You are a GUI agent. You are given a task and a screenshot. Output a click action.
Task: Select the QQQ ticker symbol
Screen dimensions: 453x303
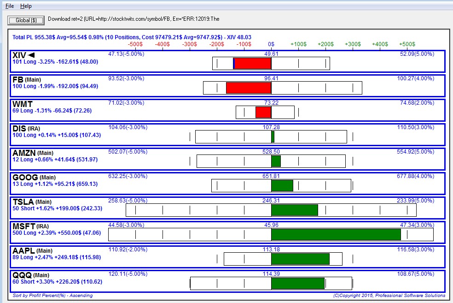[22, 275]
